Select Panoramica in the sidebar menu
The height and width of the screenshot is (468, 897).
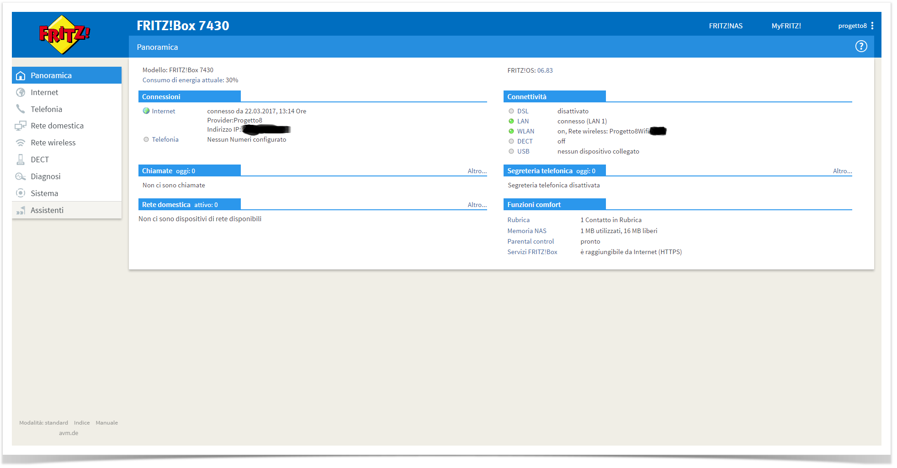(51, 75)
